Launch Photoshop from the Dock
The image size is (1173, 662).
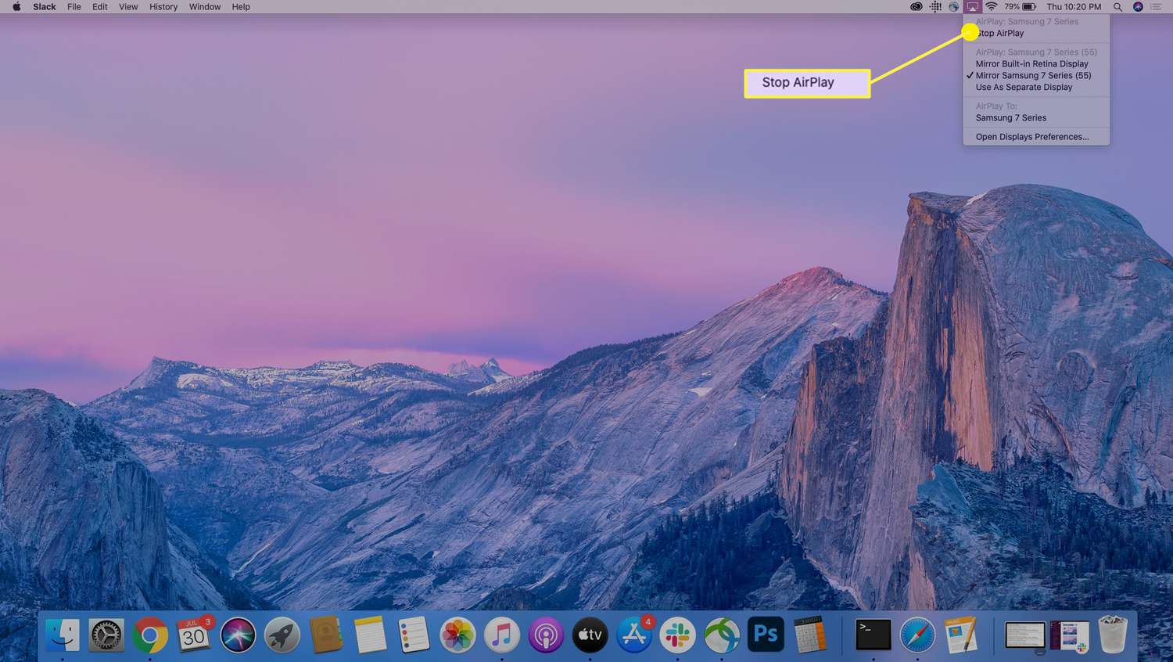pos(766,635)
